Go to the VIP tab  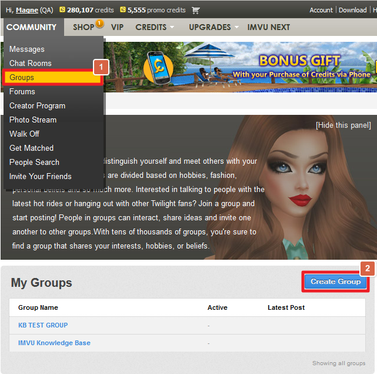tap(117, 27)
